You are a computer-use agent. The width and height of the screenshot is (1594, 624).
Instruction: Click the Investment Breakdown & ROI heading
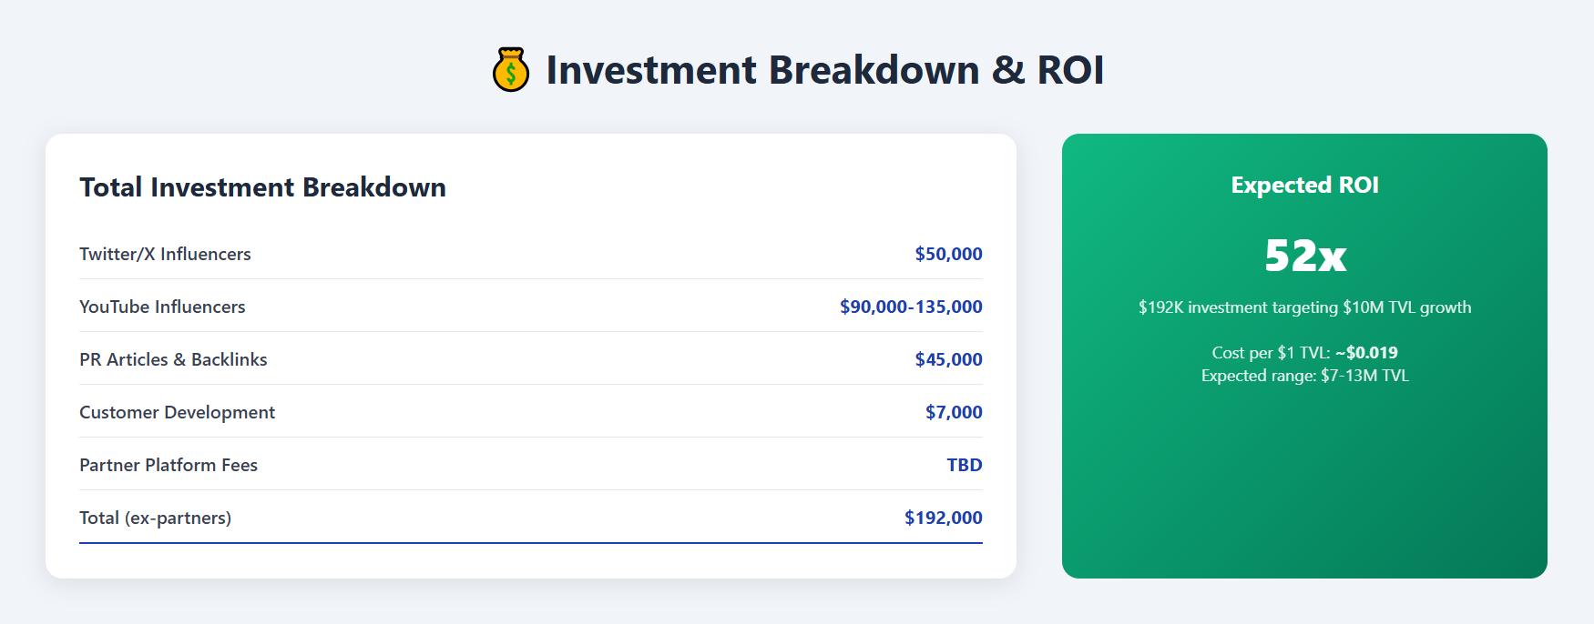tap(824, 70)
